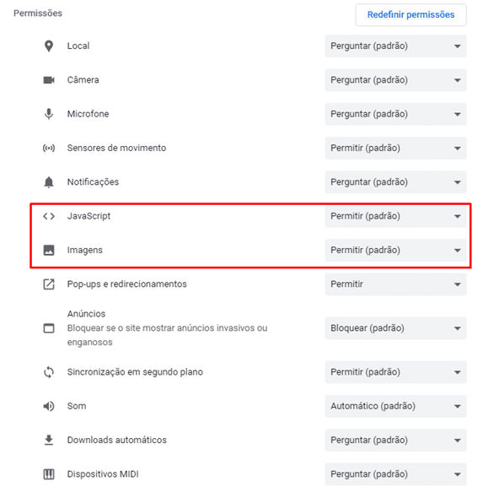
Task: Click the Downloads automáticos arrow icon
Action: pyautogui.click(x=49, y=440)
